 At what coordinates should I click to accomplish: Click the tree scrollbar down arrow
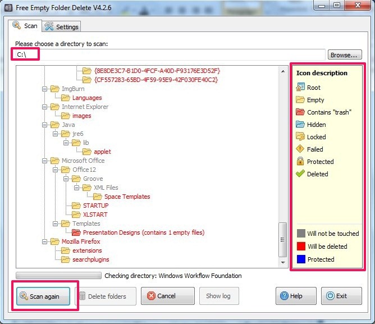pos(283,262)
